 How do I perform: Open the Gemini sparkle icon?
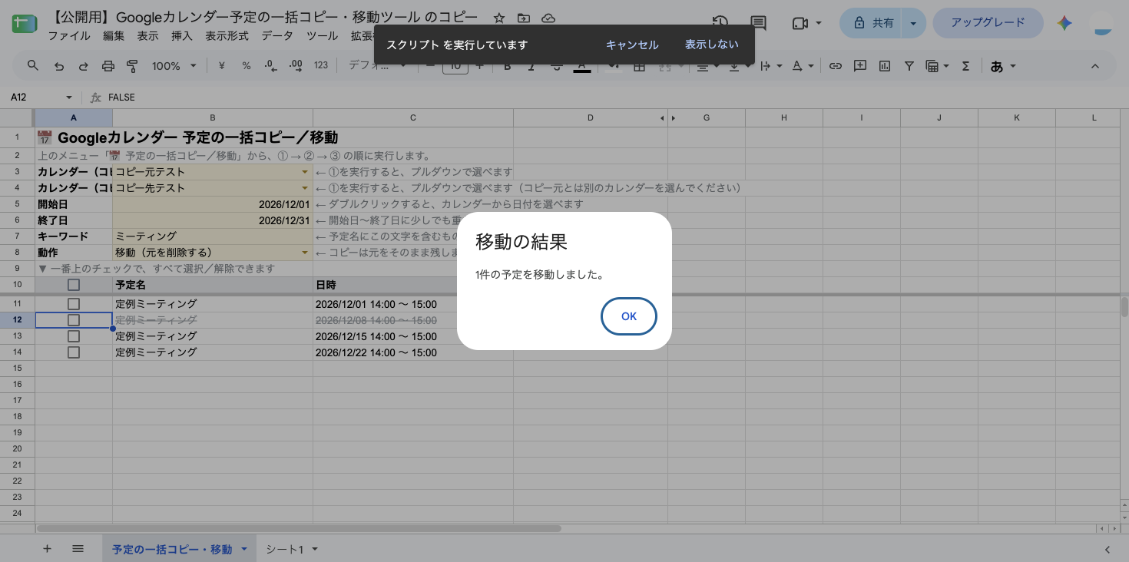tap(1064, 23)
